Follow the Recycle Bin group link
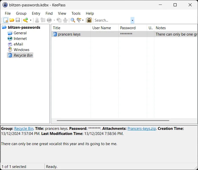This screenshot has height=170, width=198. tap(24, 129)
